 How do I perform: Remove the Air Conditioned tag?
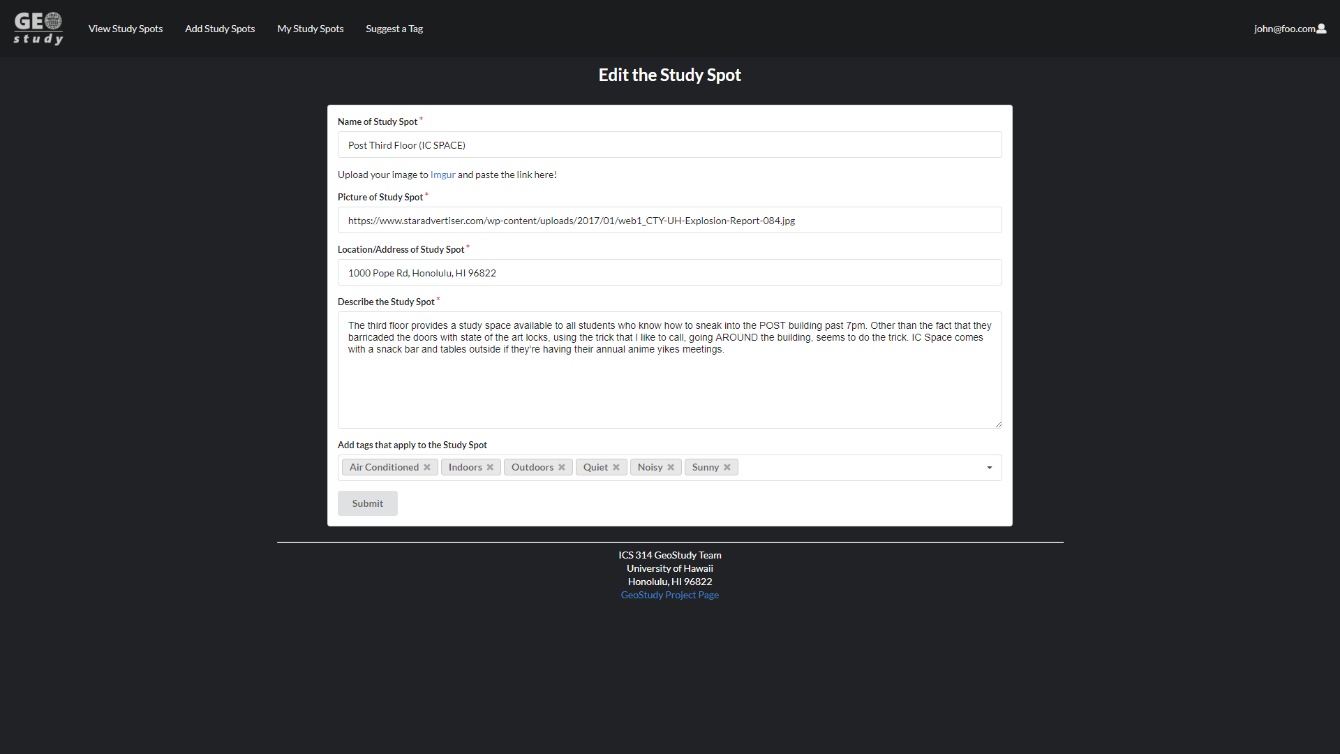(x=427, y=467)
